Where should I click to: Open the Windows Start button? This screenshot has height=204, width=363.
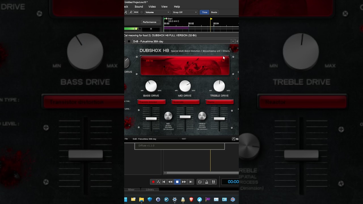(126, 199)
